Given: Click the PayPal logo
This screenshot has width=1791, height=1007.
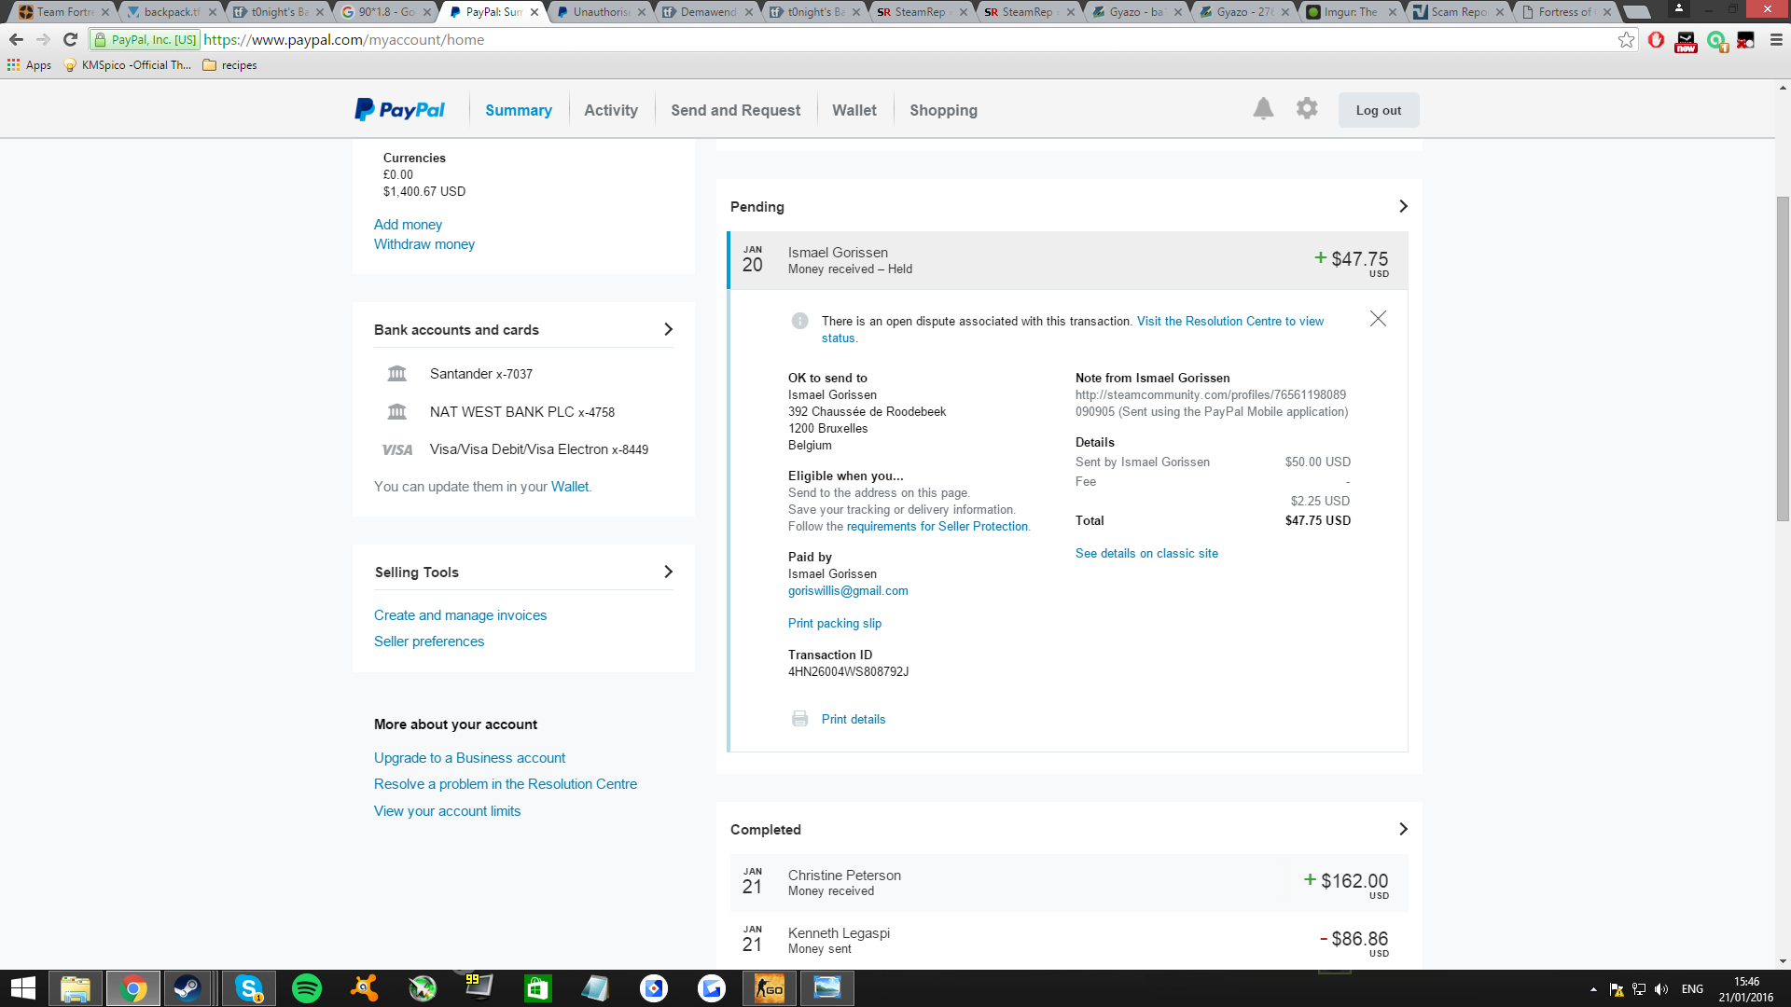Looking at the screenshot, I should 399,110.
